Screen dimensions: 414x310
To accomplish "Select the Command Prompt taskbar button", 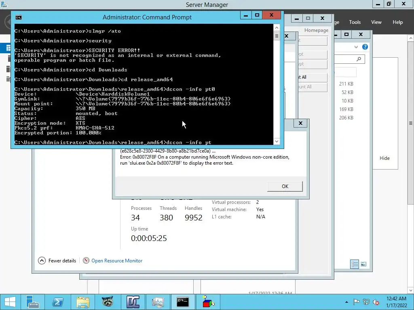I will [183, 302].
